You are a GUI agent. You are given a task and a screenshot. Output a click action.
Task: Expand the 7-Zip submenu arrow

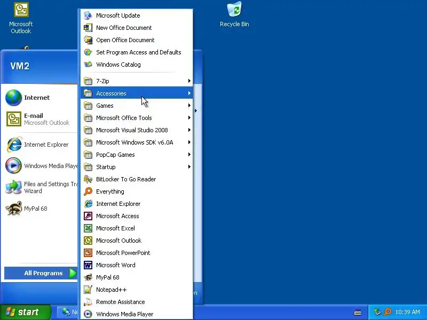189,81
